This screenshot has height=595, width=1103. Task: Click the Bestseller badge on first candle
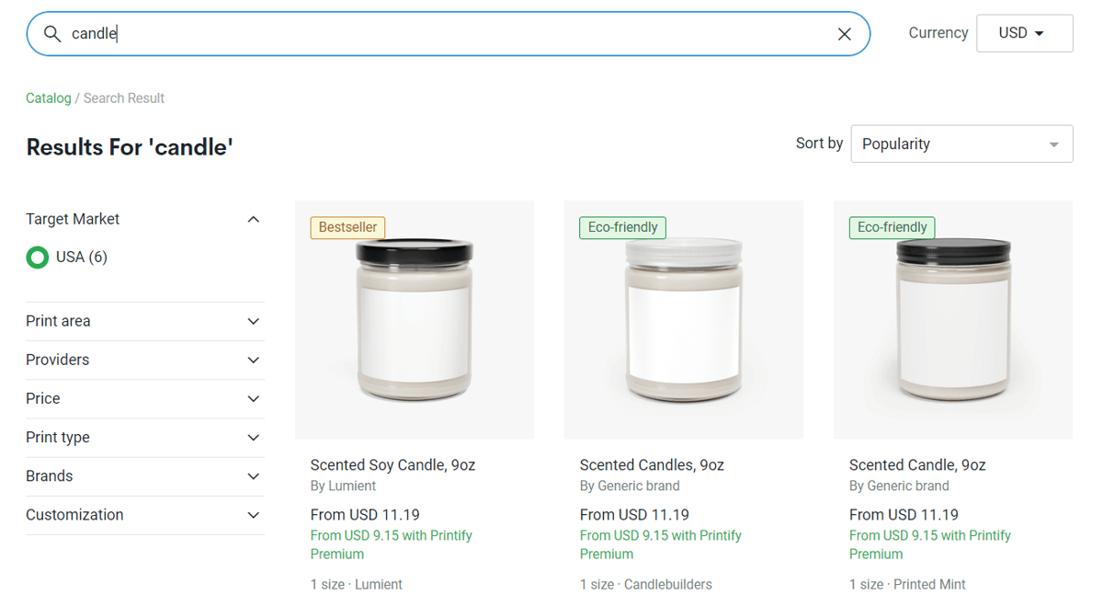pos(347,227)
